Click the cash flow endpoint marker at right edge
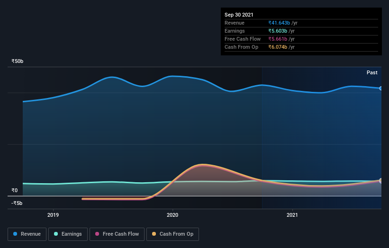Image resolution: width=389 pixels, height=248 pixels. coord(380,181)
